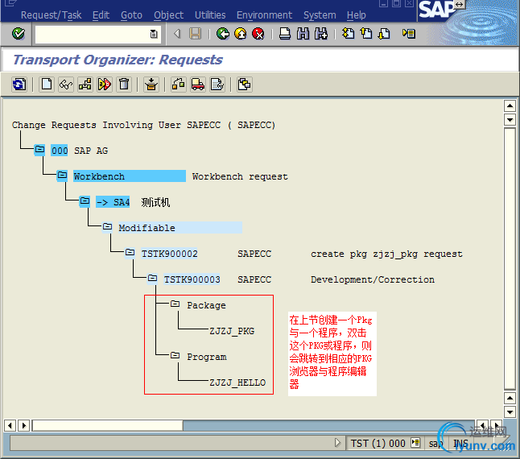Click the upper vertical scroll up arrow
Viewport: 520px width, 459px height.
pyautogui.click(x=510, y=106)
